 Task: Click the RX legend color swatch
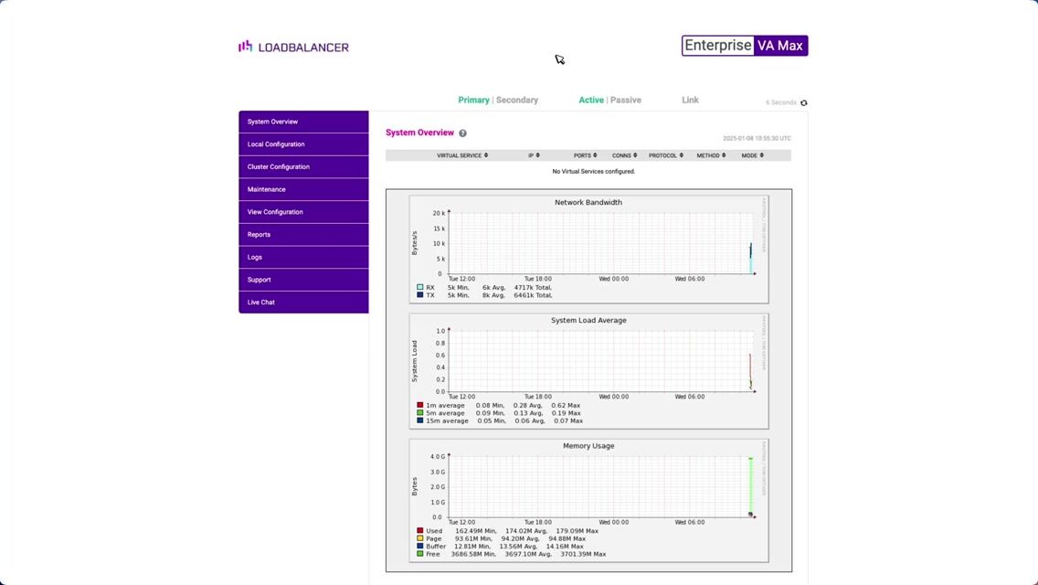(x=420, y=288)
